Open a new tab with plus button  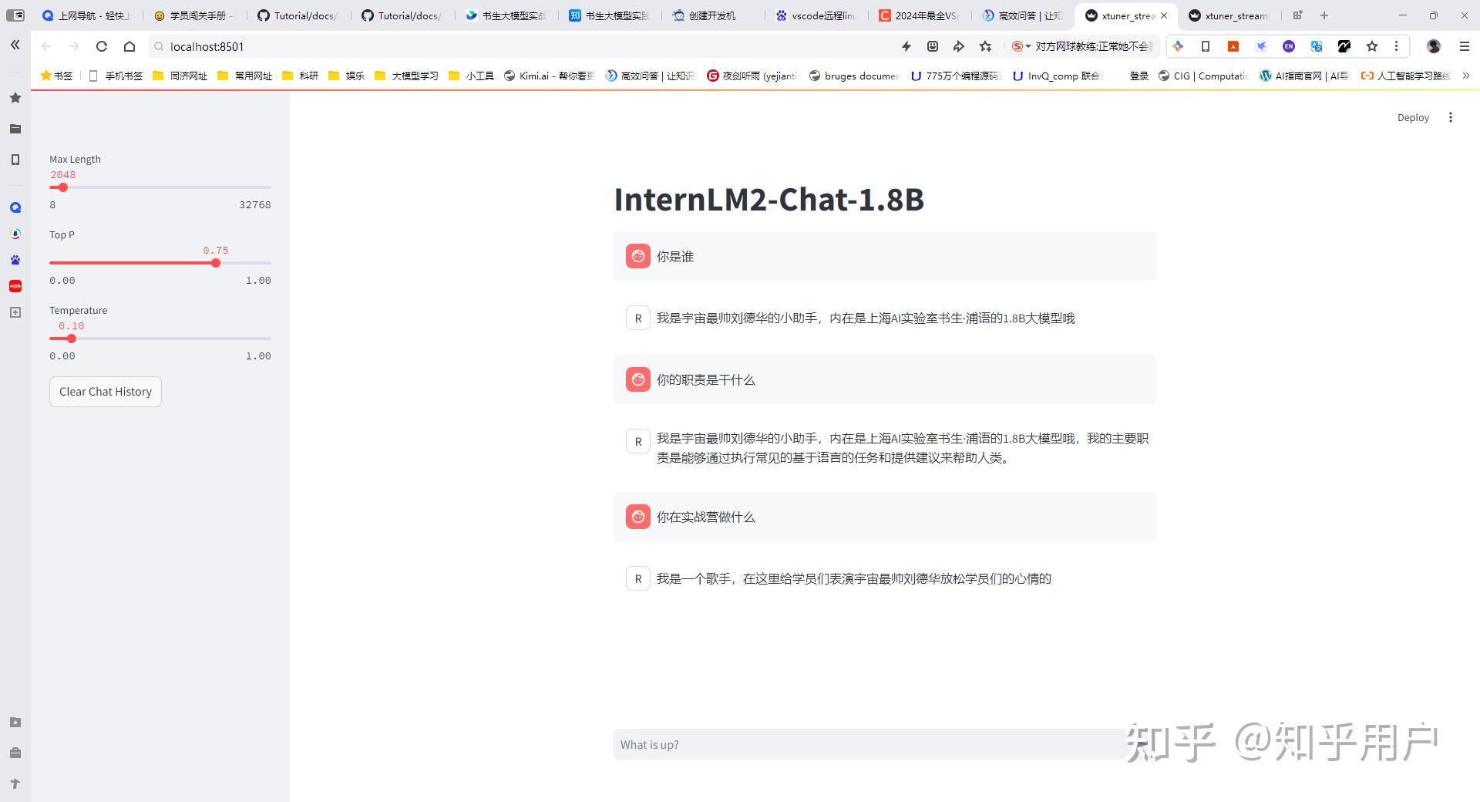coord(1324,15)
